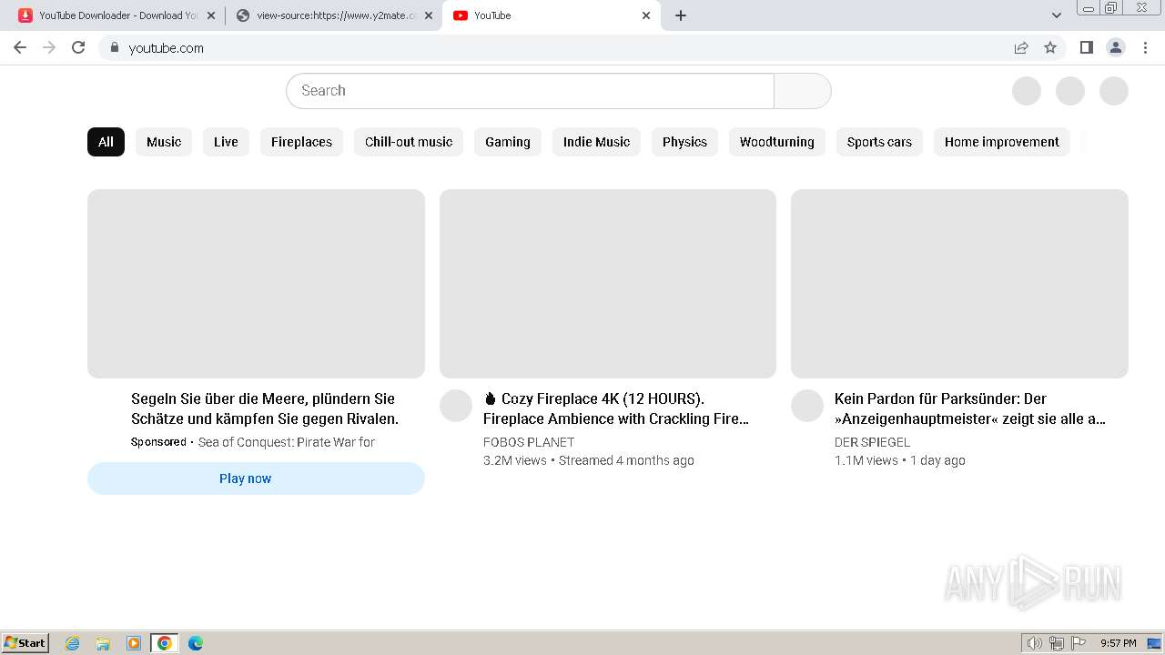Select the Physics filter chip
The height and width of the screenshot is (655, 1165).
(684, 142)
